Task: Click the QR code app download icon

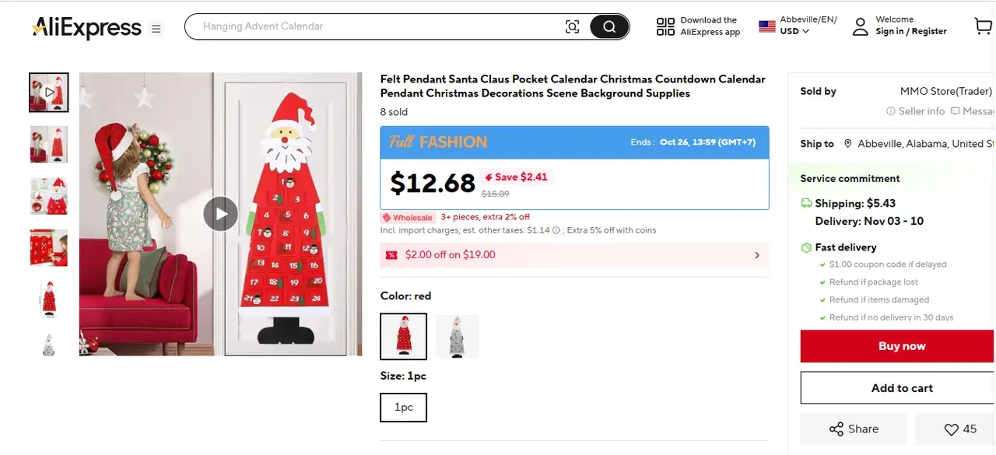Action: (x=665, y=26)
